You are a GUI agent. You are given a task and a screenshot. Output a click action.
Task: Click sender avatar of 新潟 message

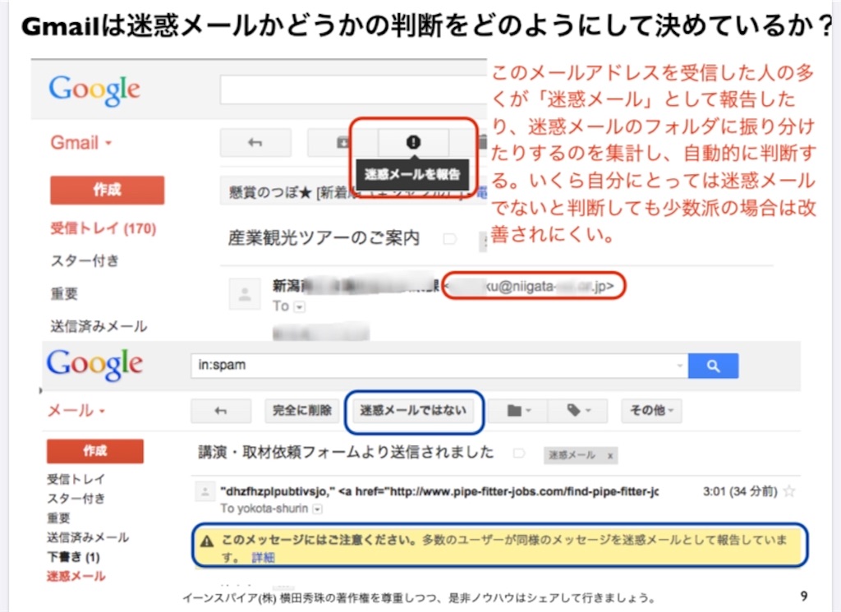coord(245,294)
